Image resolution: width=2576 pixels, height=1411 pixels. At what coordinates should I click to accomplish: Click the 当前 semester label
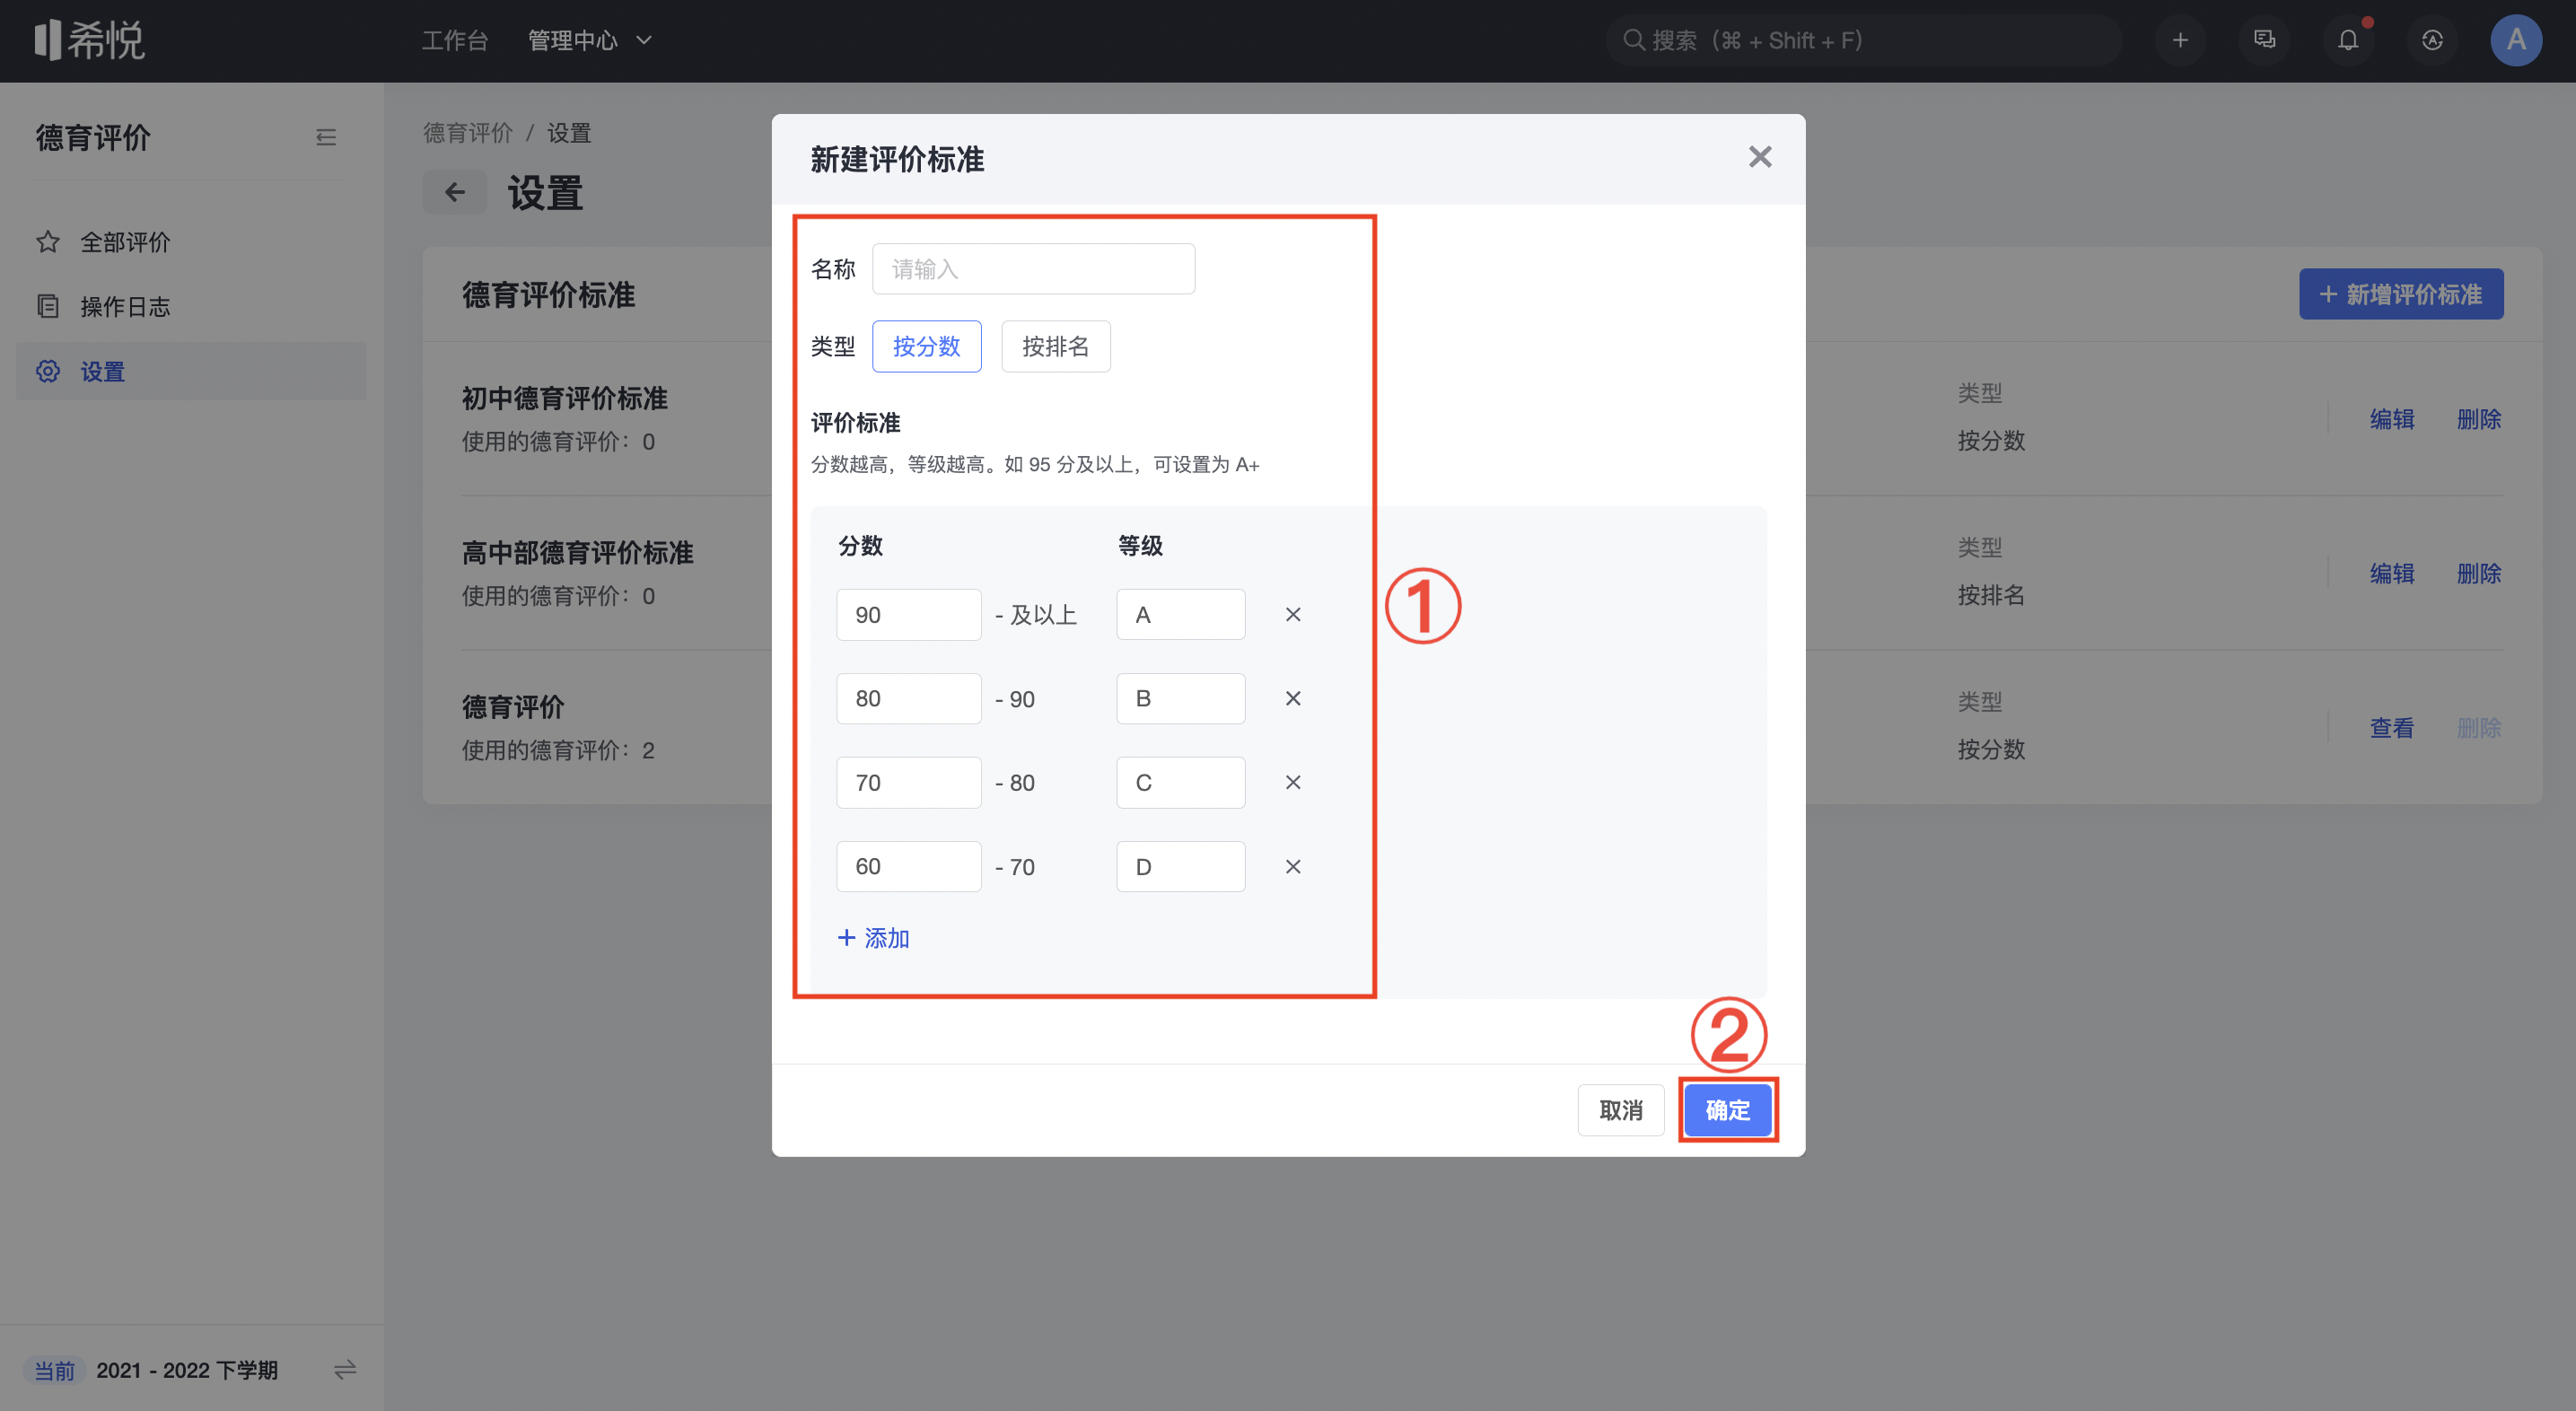coord(55,1370)
